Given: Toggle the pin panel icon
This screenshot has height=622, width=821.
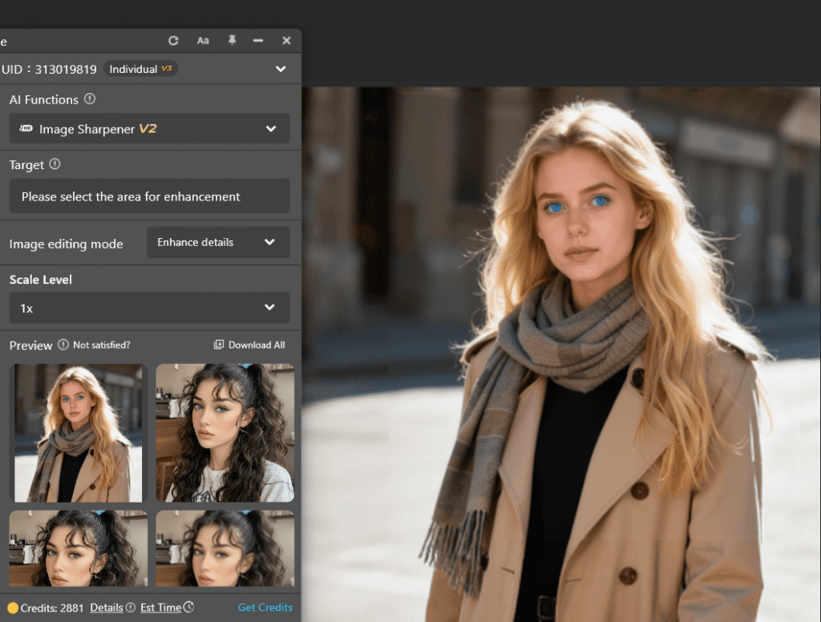Looking at the screenshot, I should pyautogui.click(x=232, y=41).
